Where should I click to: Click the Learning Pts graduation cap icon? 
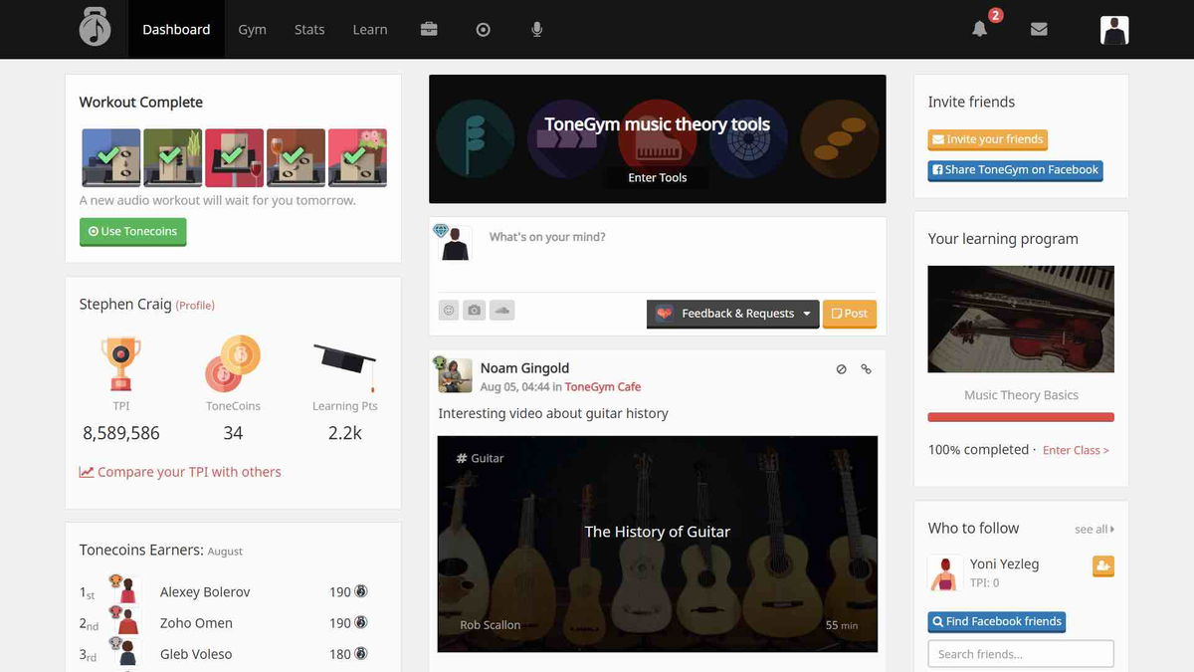coord(345,366)
